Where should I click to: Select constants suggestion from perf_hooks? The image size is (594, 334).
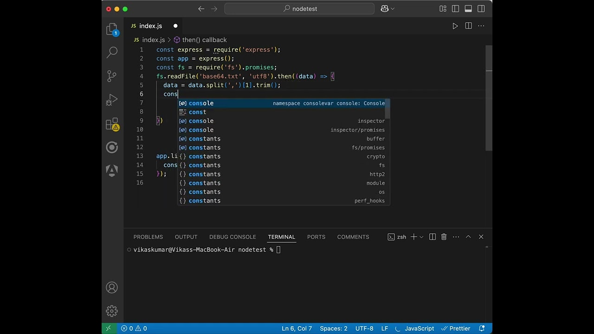point(284,200)
